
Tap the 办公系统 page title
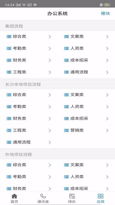(57, 14)
